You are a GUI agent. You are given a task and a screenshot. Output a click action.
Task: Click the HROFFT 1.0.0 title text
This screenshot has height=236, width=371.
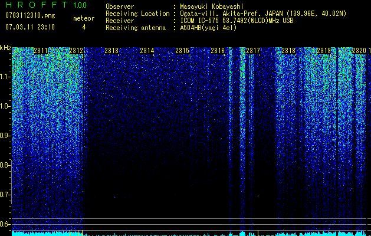(46, 5)
